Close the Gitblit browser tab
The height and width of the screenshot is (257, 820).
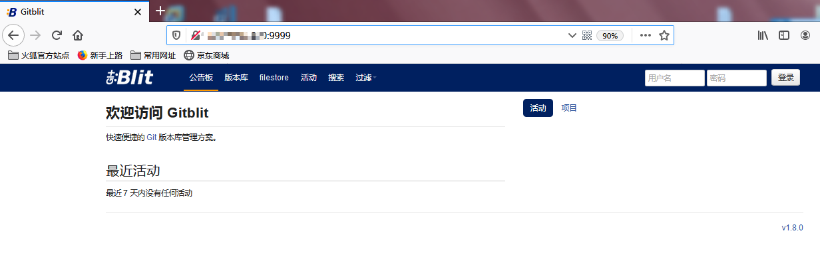point(137,12)
